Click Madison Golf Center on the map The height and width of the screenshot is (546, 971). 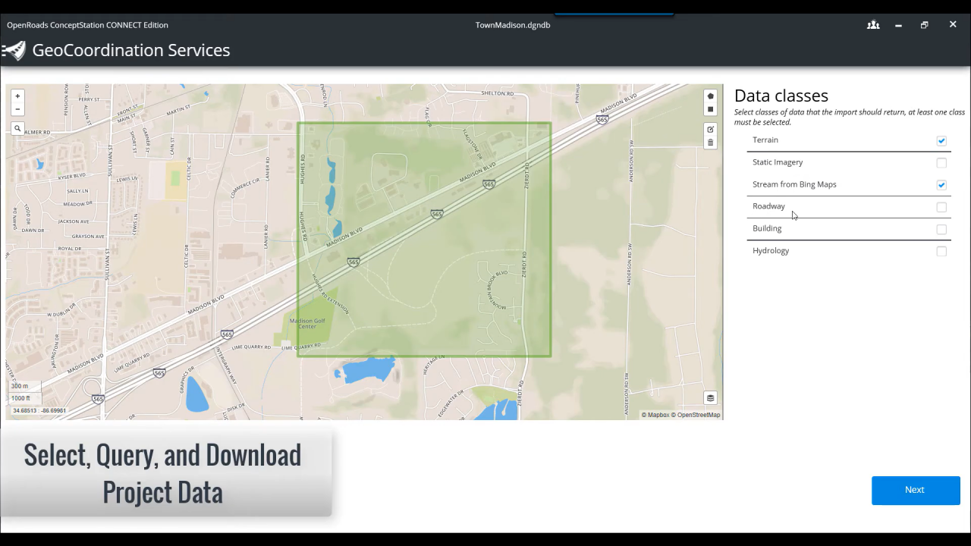point(307,324)
